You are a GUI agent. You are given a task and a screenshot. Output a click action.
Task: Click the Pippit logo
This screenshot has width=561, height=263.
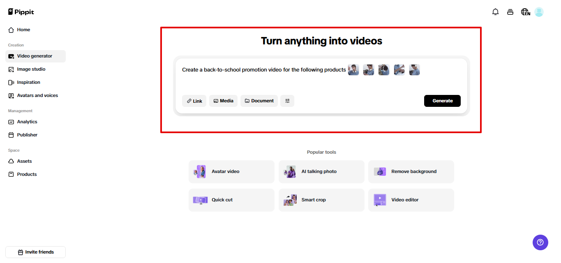[x=21, y=12]
